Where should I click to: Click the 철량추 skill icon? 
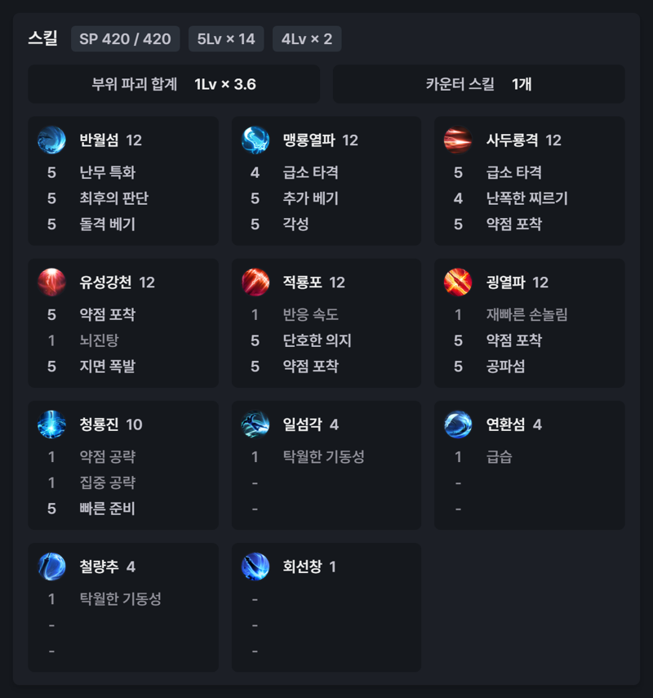click(51, 567)
